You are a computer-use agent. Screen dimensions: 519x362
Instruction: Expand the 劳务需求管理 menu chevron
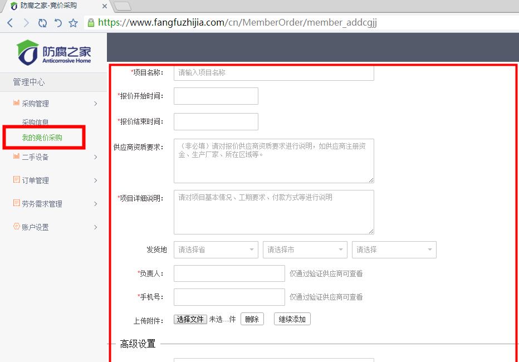pos(96,204)
